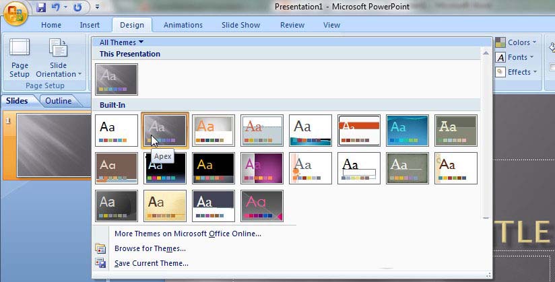Viewport: 555px width, 282px height.
Task: Apply the black theme with orange Aa
Action: [214, 168]
